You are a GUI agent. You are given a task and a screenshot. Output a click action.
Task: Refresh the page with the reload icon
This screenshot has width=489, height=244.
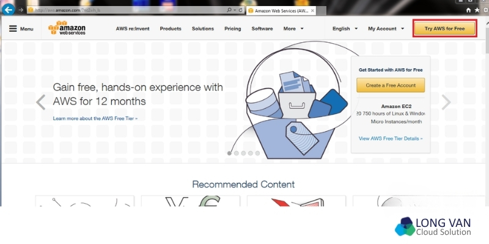click(x=240, y=10)
